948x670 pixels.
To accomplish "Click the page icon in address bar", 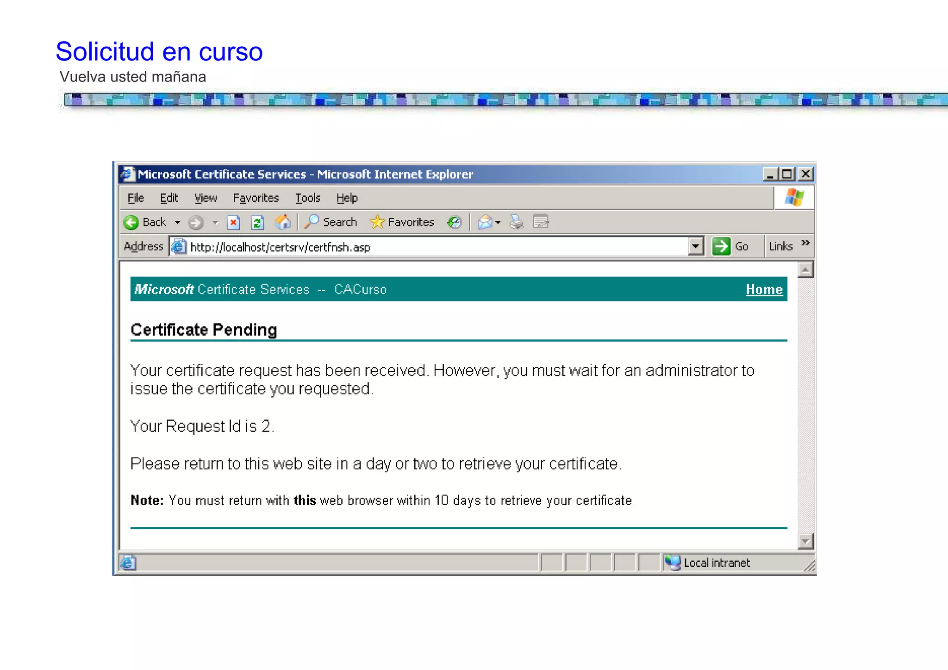I will (x=179, y=247).
